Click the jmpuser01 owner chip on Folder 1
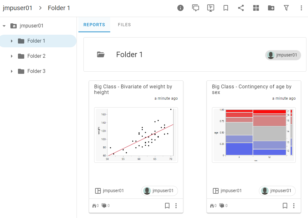 283,55
